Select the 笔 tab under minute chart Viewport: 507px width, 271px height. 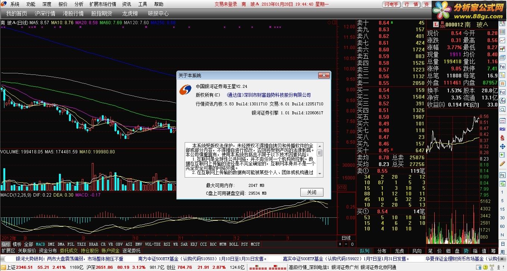coord(430,251)
